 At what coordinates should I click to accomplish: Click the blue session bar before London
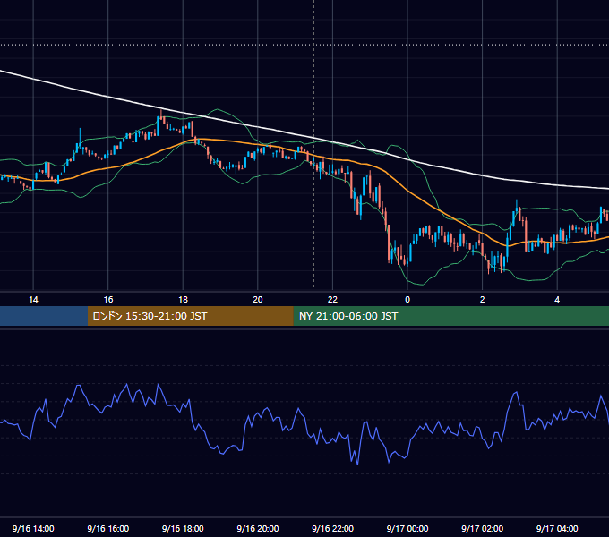(44, 316)
